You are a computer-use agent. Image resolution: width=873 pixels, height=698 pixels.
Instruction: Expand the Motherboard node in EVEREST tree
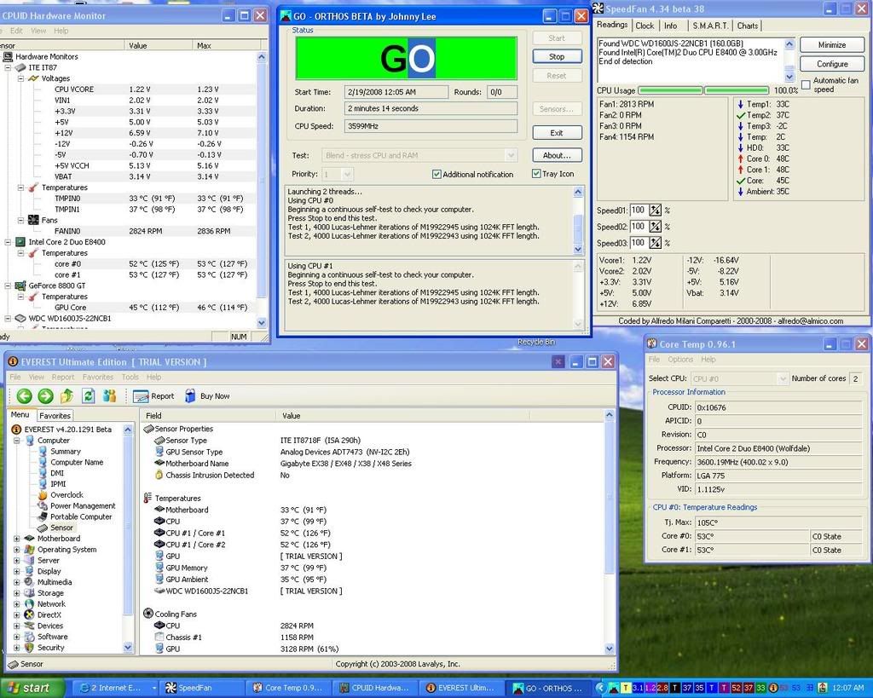[17, 539]
